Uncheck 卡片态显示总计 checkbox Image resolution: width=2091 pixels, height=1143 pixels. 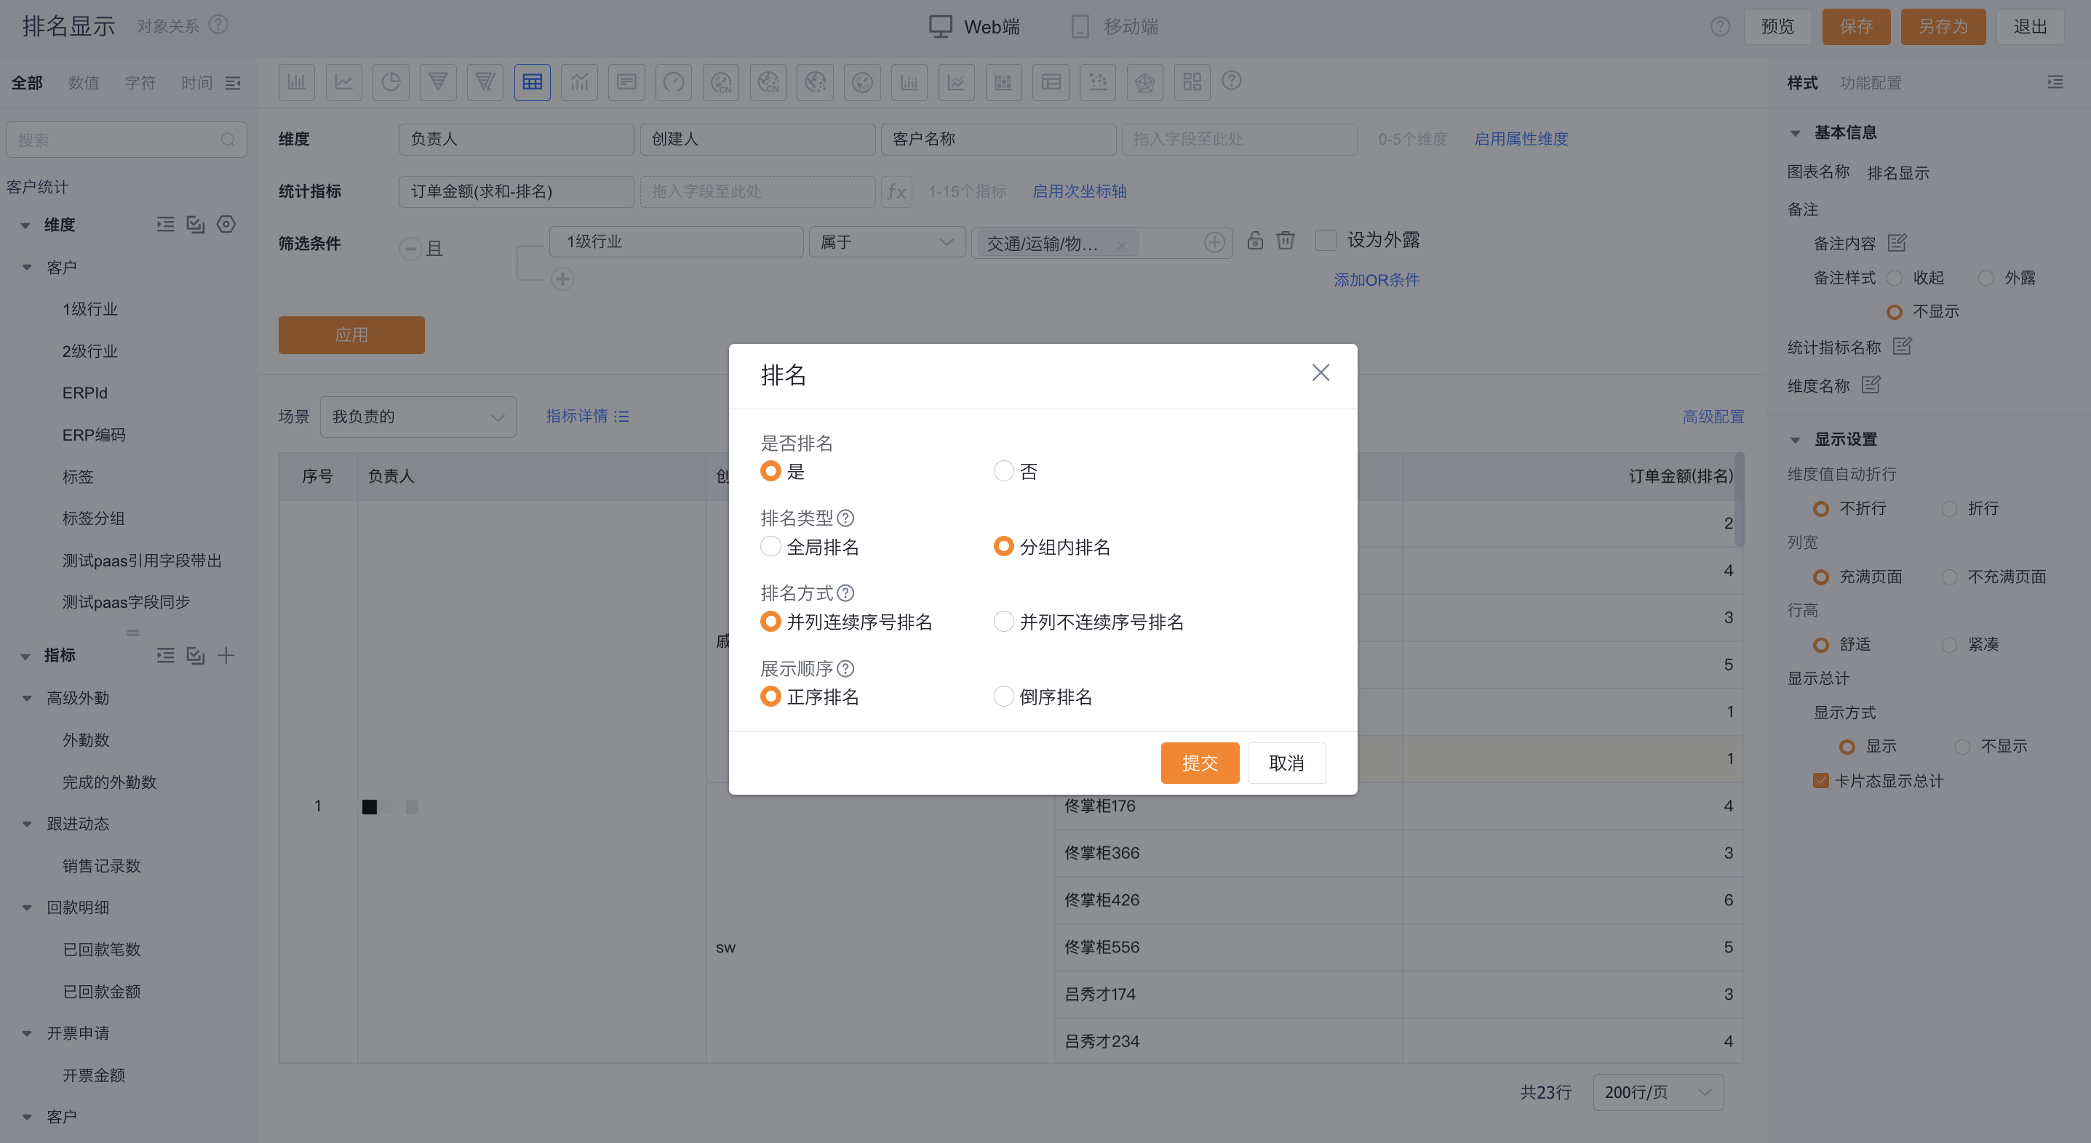tap(1820, 780)
